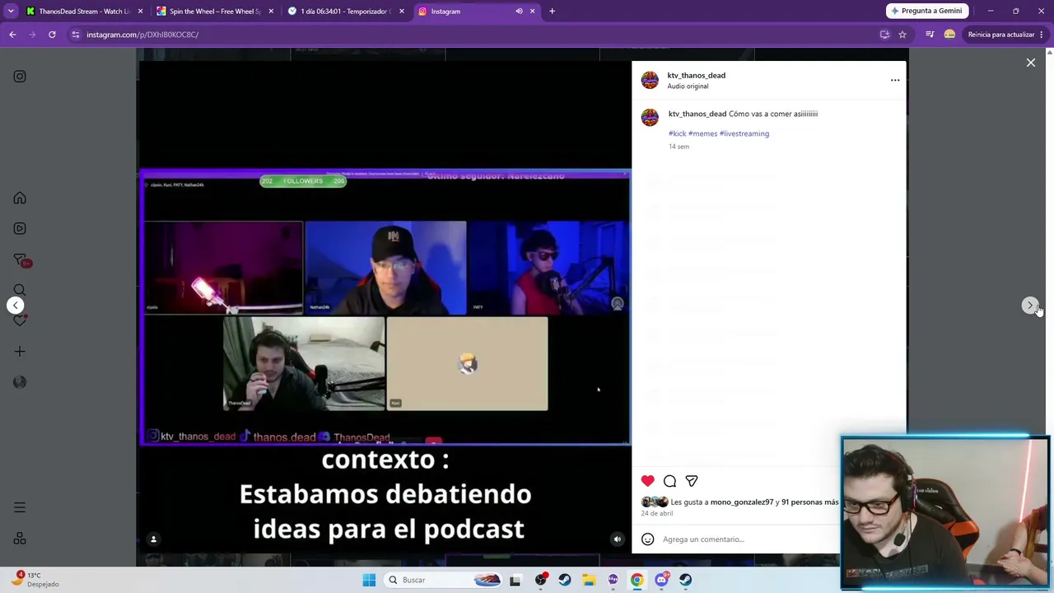Image resolution: width=1054 pixels, height=593 pixels.
Task: Close the Spin the Wheel tab
Action: pos(271,12)
